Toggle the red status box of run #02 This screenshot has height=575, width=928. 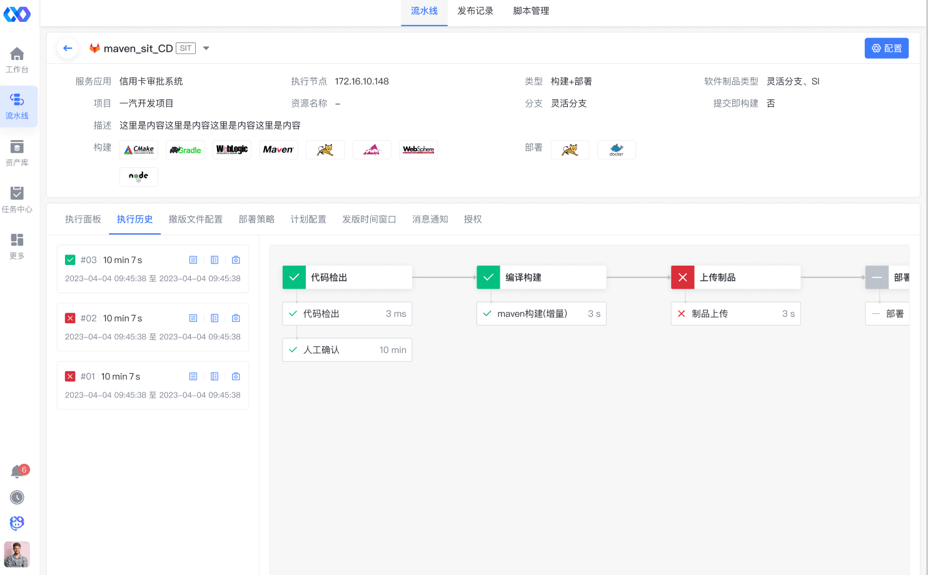click(70, 318)
